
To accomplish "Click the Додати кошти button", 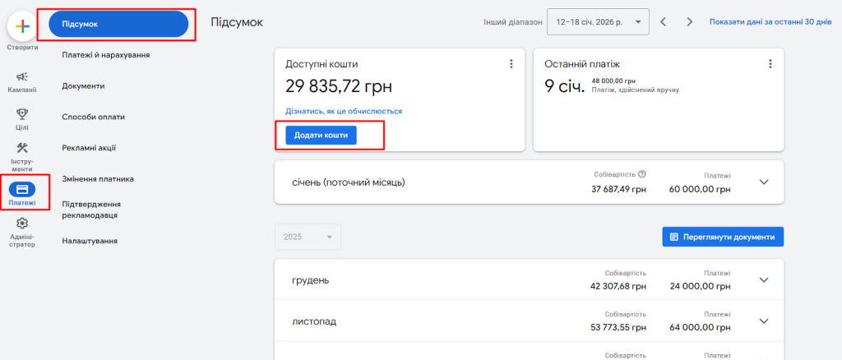I will [321, 136].
